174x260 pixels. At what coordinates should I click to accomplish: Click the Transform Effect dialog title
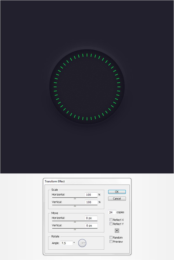coord(55,182)
